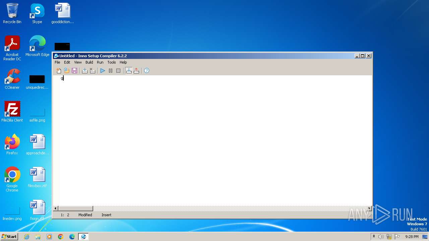Terminate the run with the square stop icon
The image size is (429, 241).
(118, 71)
